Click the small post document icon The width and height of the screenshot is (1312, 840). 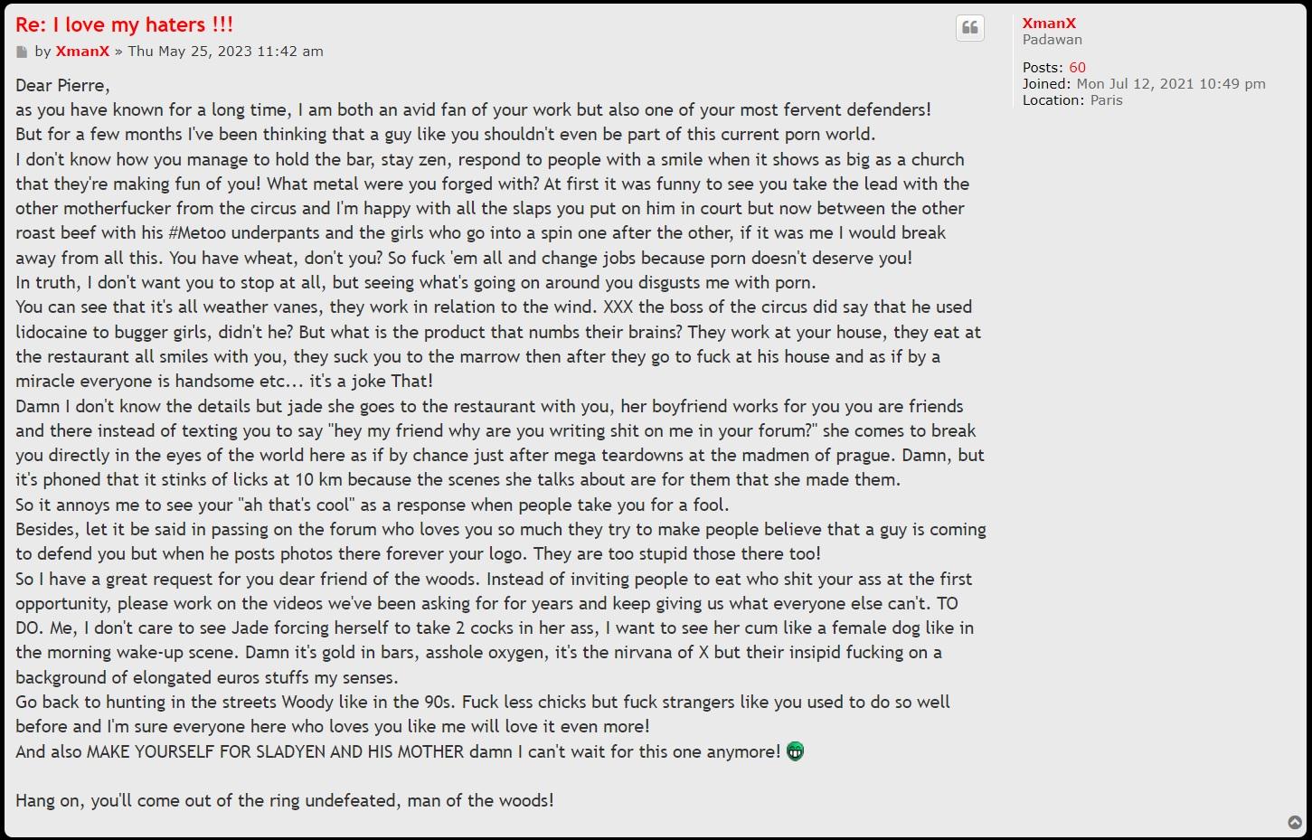coord(22,52)
